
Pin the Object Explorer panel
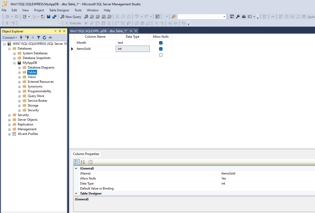(60, 31)
